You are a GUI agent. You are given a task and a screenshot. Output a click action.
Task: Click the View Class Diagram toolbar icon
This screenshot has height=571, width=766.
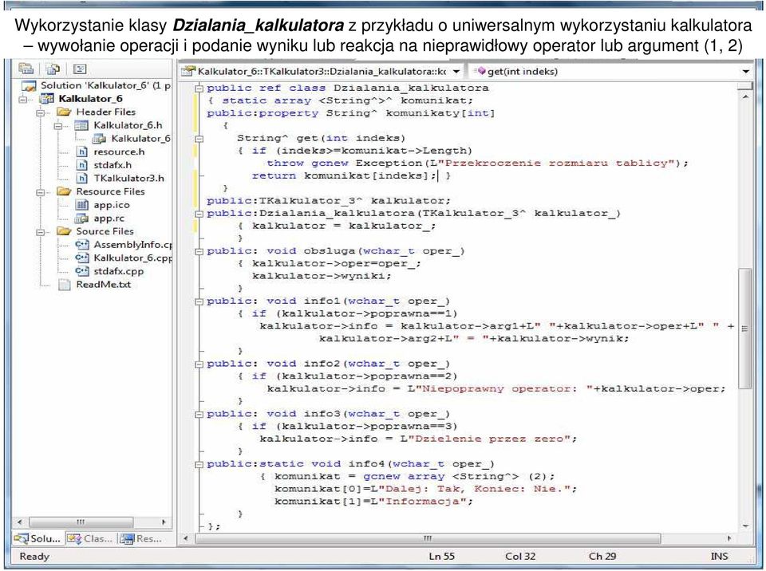click(79, 69)
